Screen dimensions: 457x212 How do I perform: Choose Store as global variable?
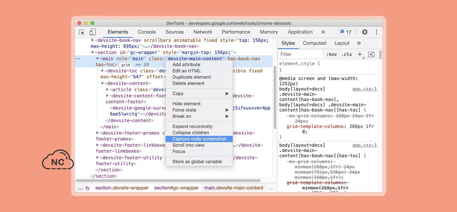pos(199,162)
